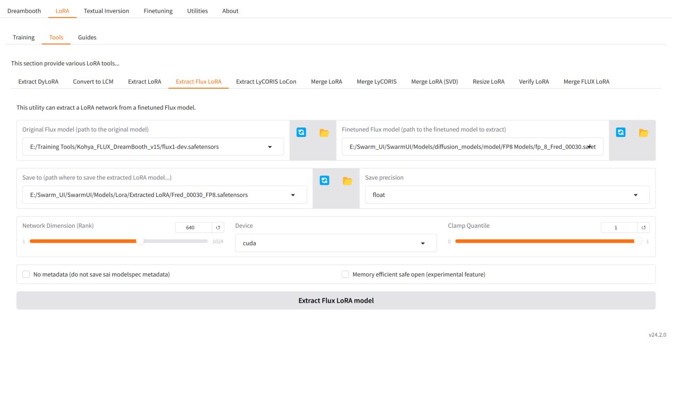Open the Finetuned Flux model dropdown
The height and width of the screenshot is (403, 680).
[589, 147]
